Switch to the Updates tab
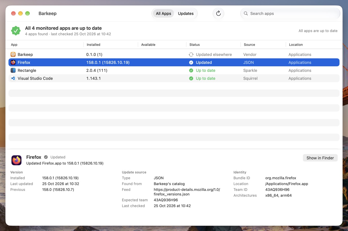 (186, 13)
